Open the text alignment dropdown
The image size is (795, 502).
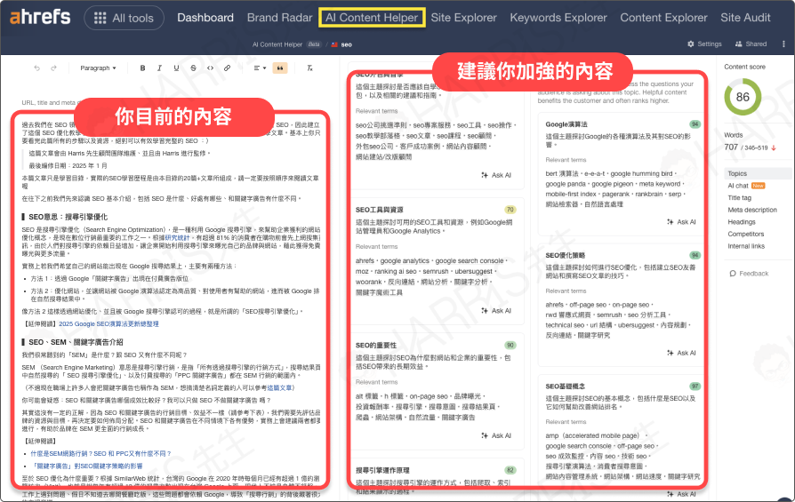tap(260, 68)
